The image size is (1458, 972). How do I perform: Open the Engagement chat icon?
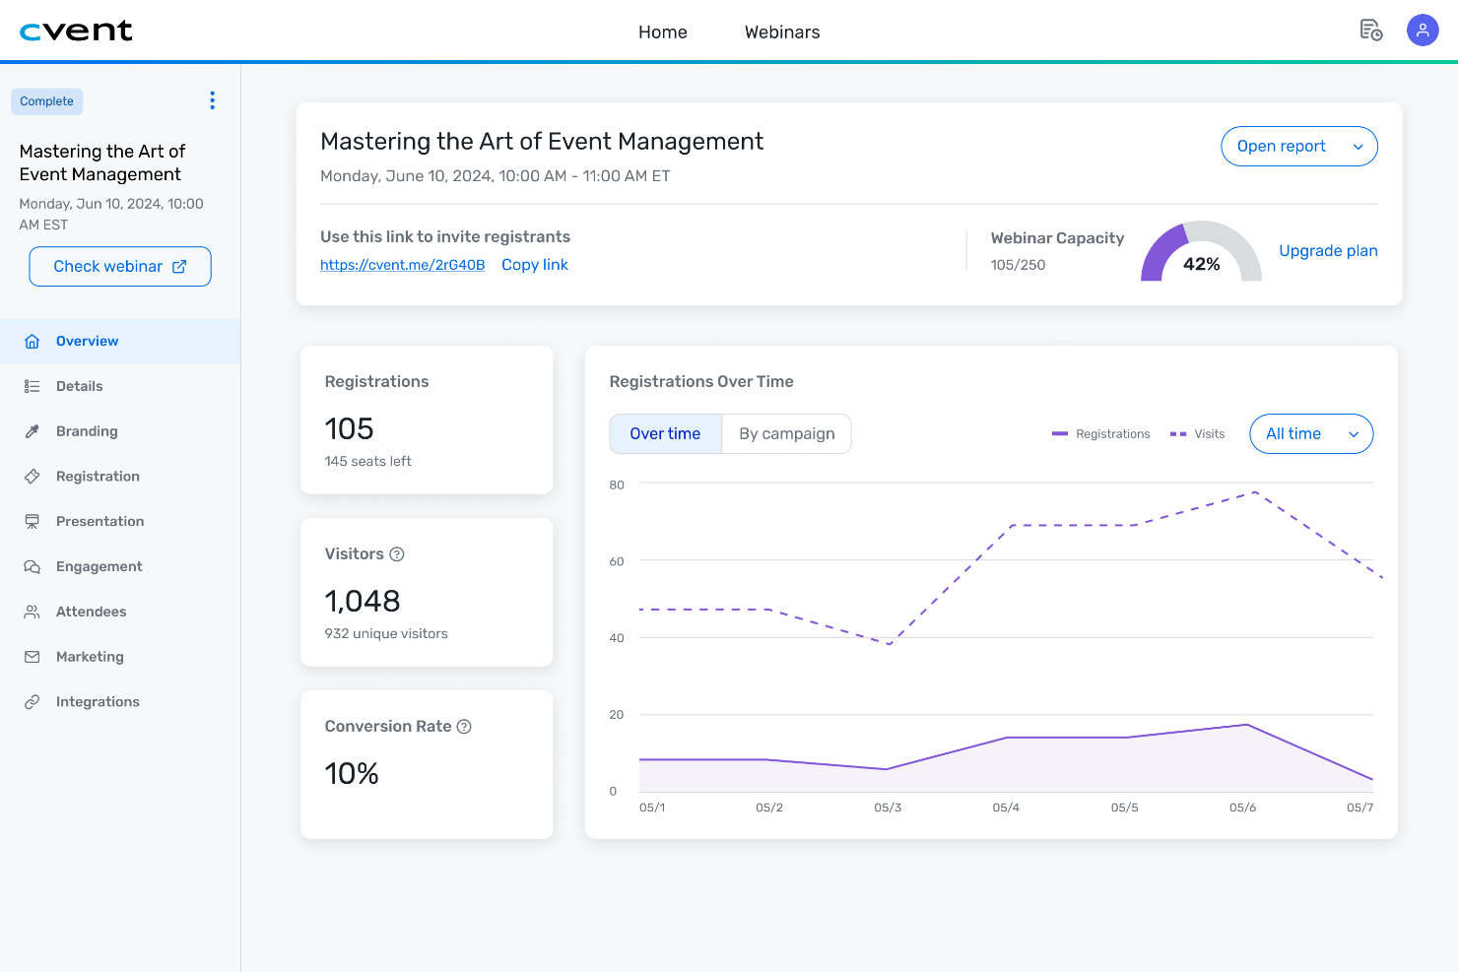[x=33, y=566]
